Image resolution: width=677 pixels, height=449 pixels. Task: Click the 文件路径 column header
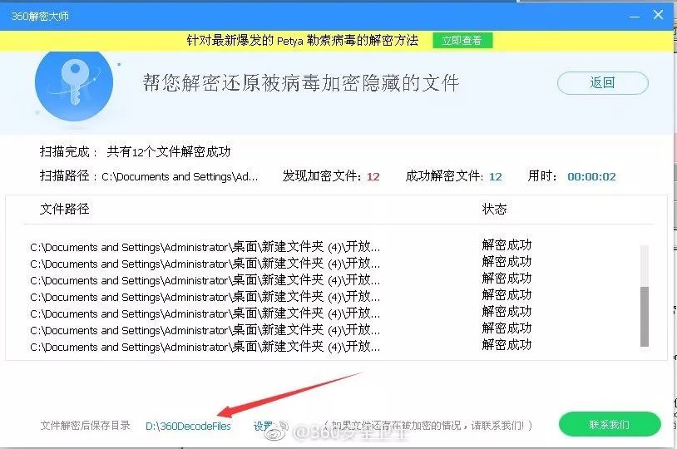[x=64, y=209]
